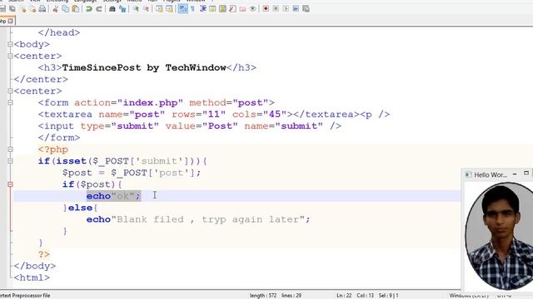Screen dimensions: 533x299
Task: Toggle Show All Characters pilcrow icon
Action: coord(192,9)
